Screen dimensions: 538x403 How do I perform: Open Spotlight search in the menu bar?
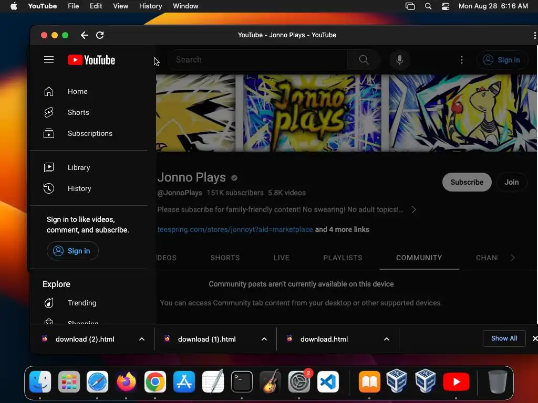pyautogui.click(x=428, y=6)
